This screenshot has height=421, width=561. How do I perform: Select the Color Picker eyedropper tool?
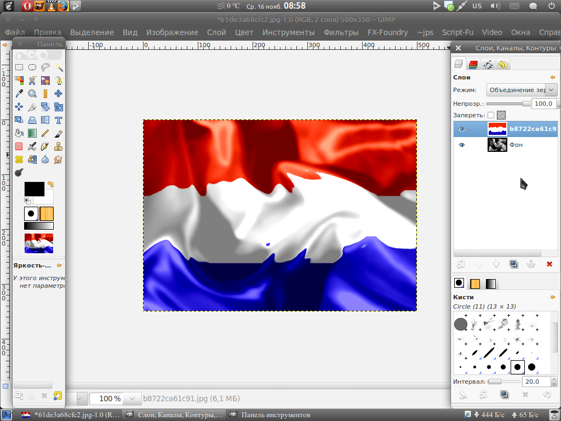(19, 94)
